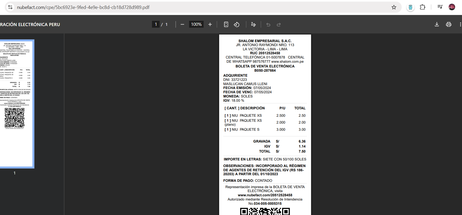Select the draw annotation tool
The height and width of the screenshot is (215, 462).
pos(253,25)
